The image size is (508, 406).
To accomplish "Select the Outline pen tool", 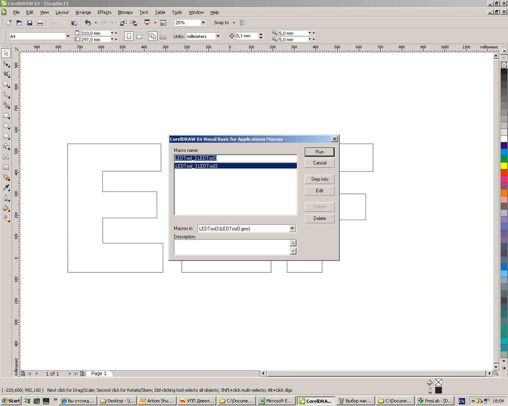I will pos(6,198).
